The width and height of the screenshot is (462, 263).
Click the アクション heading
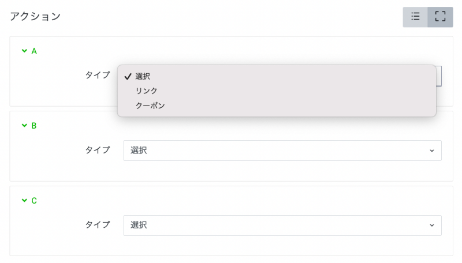(x=35, y=16)
